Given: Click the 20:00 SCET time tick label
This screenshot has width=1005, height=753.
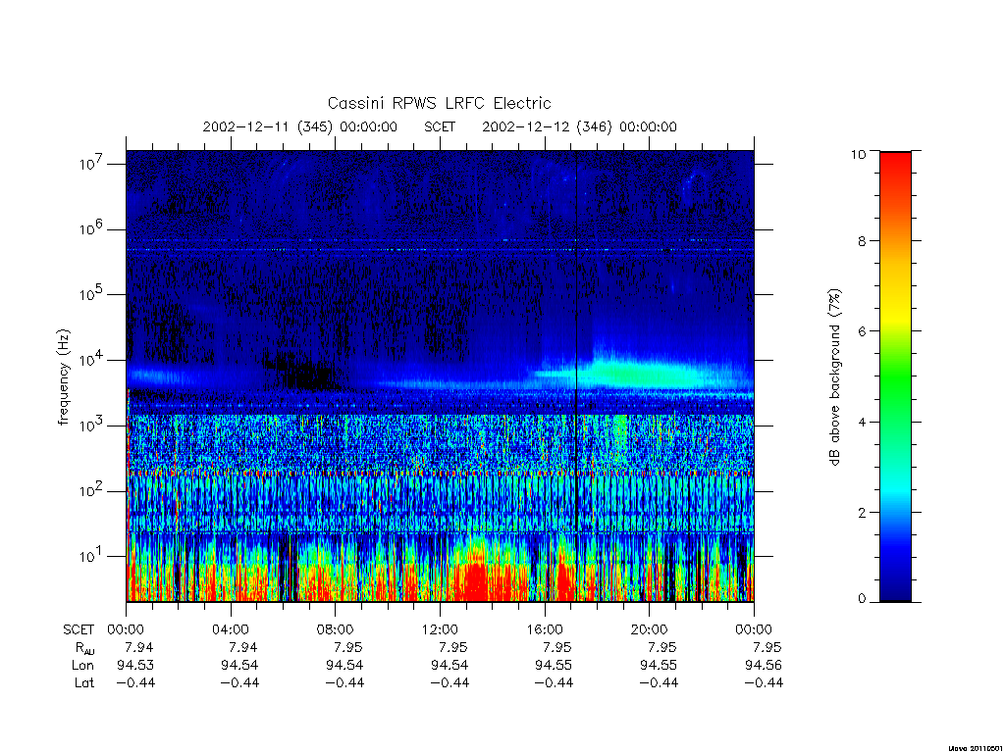Looking at the screenshot, I should point(649,629).
